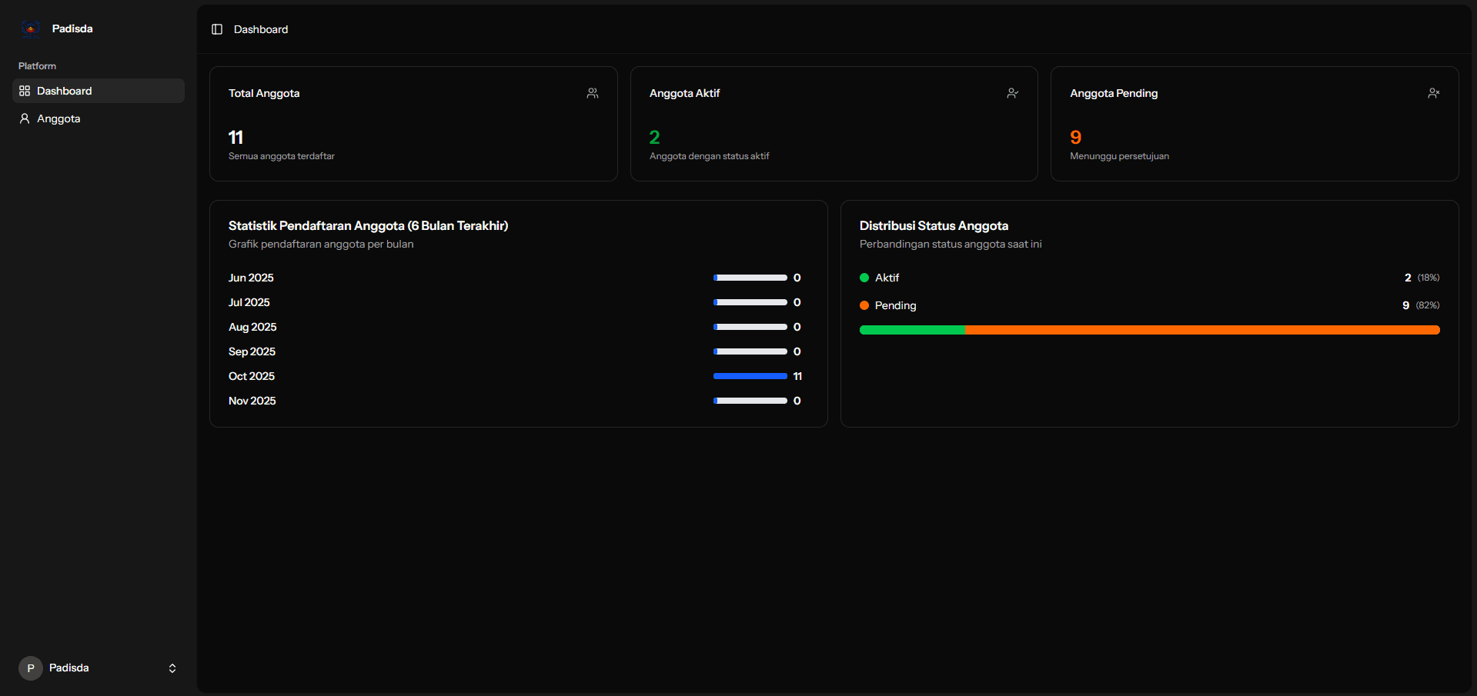Click the Dashboard grid icon in sidebar
This screenshot has height=696, width=1477.
25,91
